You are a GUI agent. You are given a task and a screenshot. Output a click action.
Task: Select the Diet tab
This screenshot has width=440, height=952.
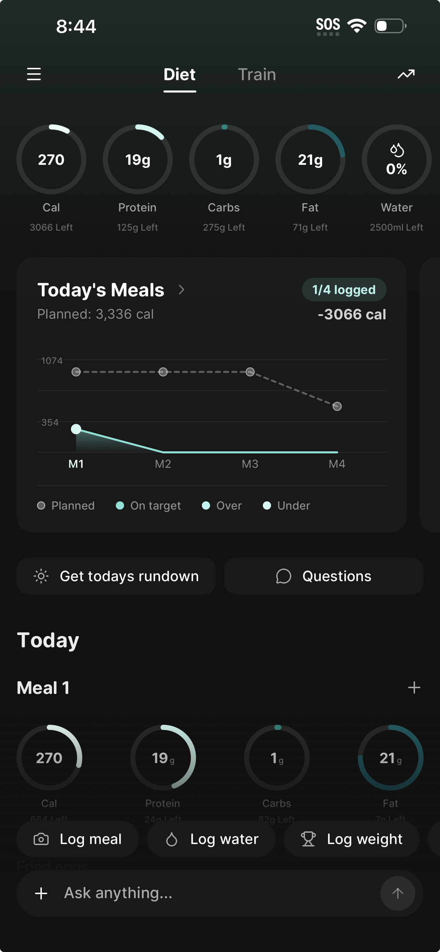[x=180, y=75]
